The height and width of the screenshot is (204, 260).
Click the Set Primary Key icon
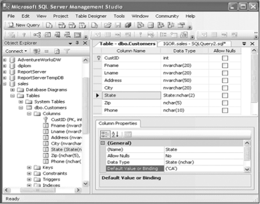[x=24, y=35]
